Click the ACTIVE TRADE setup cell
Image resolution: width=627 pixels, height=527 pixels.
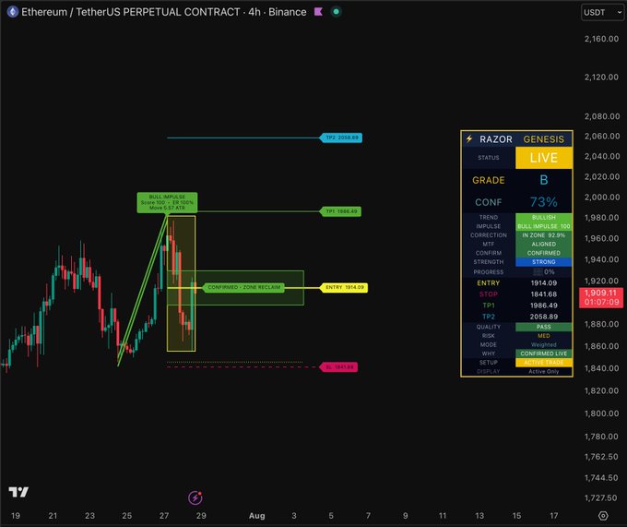[543, 363]
